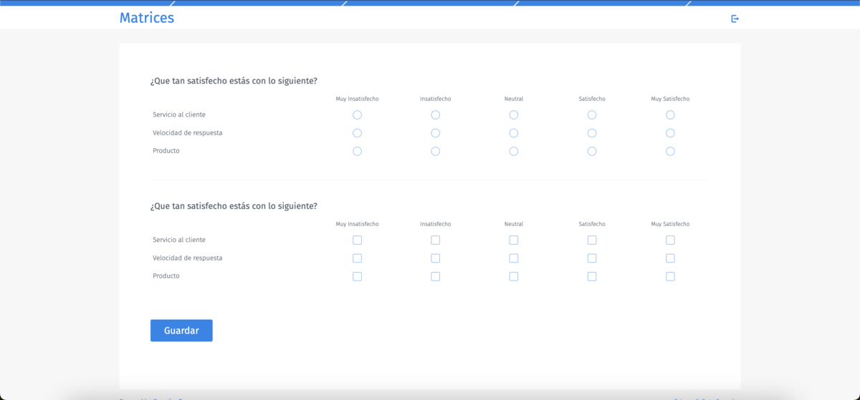This screenshot has width=860, height=400.
Task: Pick Muy Satisfecho radio for Producto
Action: [x=670, y=151]
